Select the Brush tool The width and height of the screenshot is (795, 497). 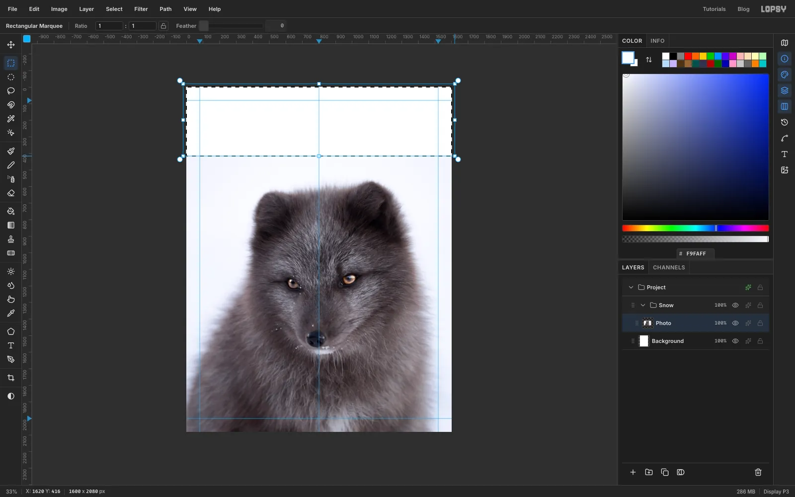pos(11,151)
